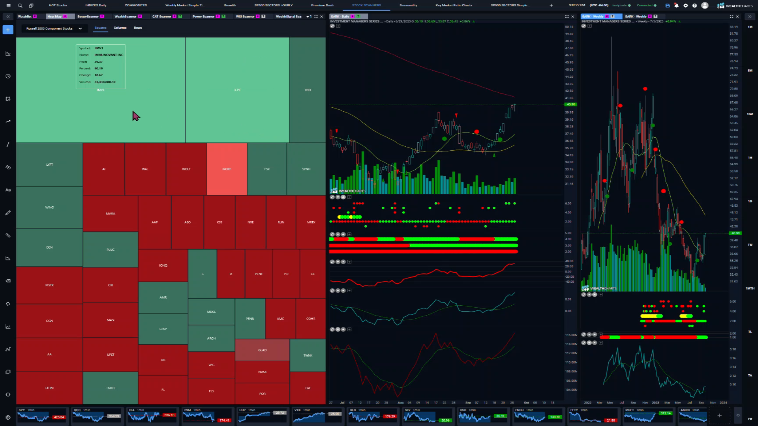
Task: Open the save layout floppy icon
Action: [x=668, y=6]
